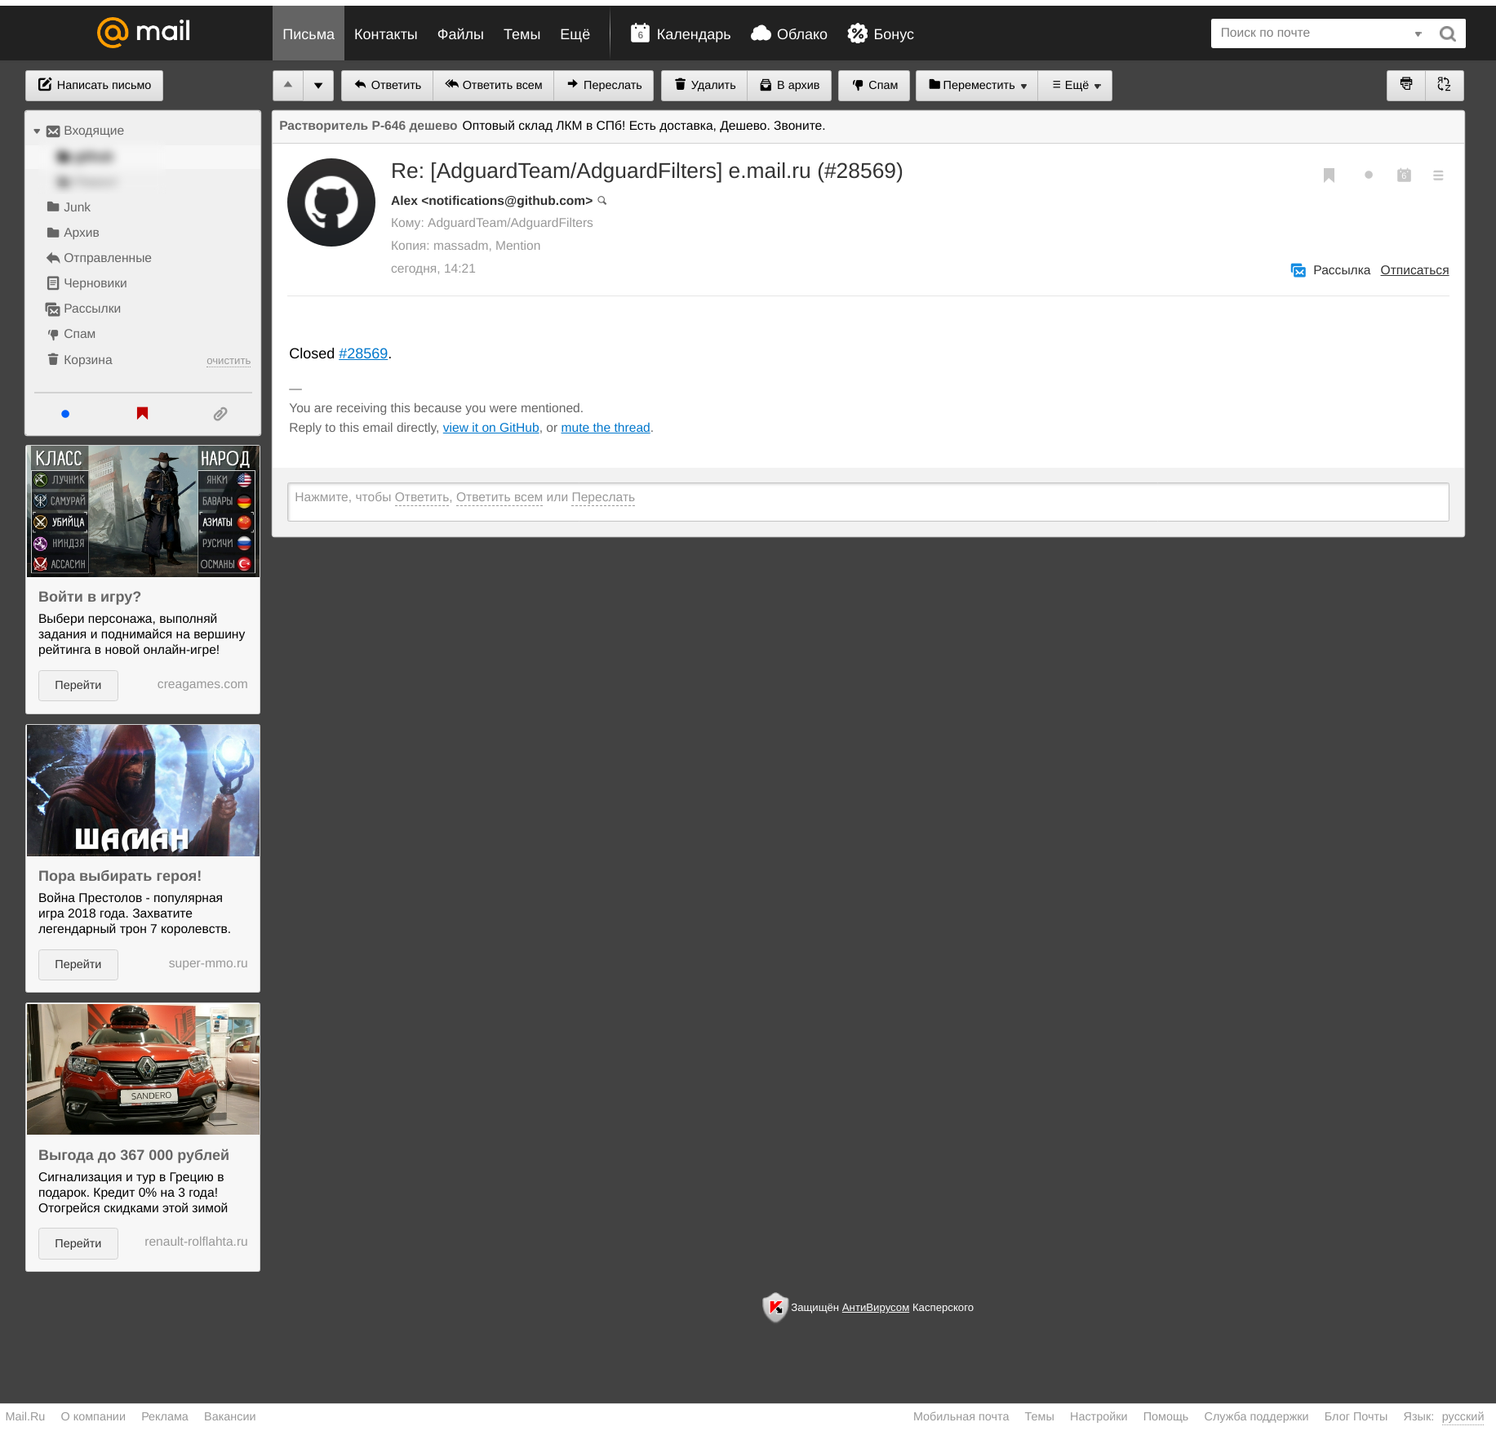Toggle the flagged messages filter
This screenshot has width=1496, height=1431.
tap(141, 414)
